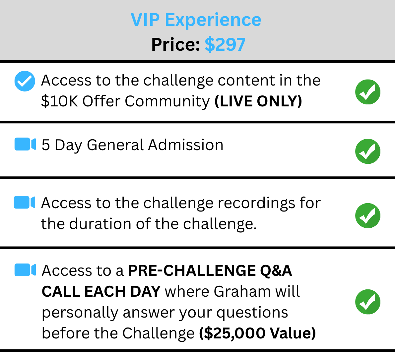Click the $297 price amount

click(225, 44)
